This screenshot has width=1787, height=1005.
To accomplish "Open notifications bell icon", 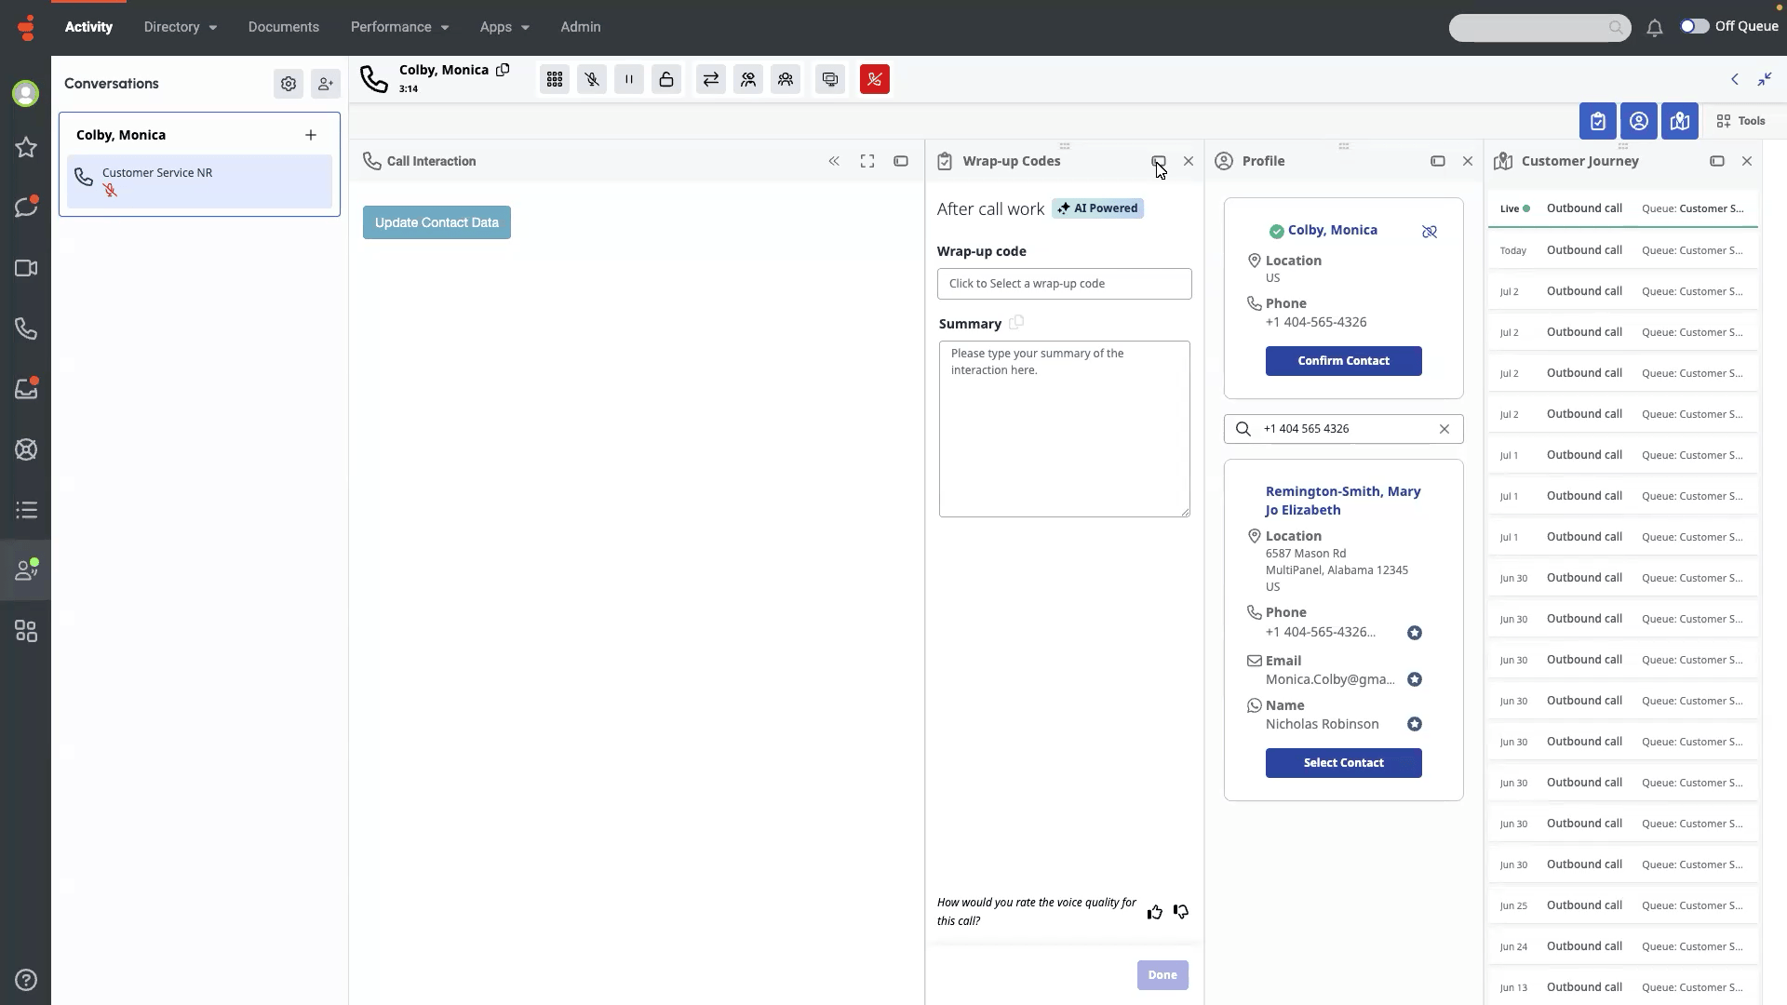I will 1655,28.
